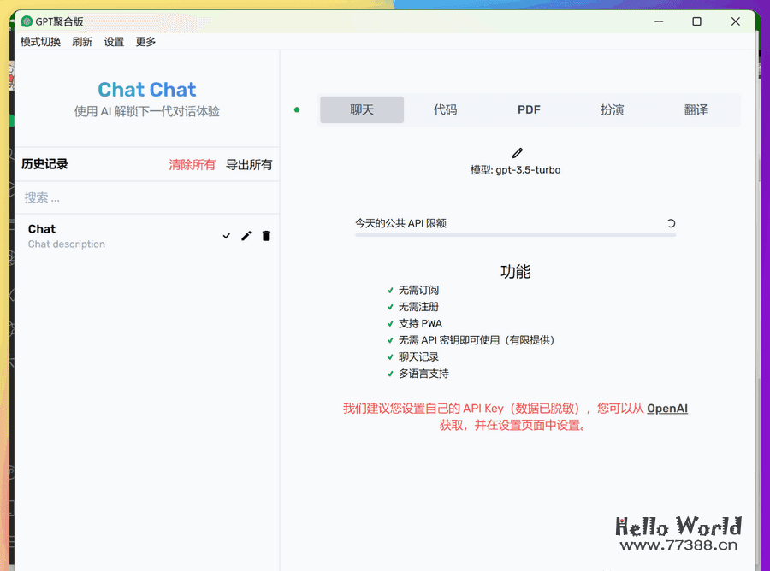Switch to the 聊天 tab
Screen dimensions: 770x571
tap(362, 110)
